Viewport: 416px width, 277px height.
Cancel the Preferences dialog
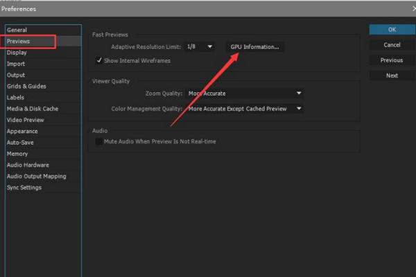click(392, 45)
